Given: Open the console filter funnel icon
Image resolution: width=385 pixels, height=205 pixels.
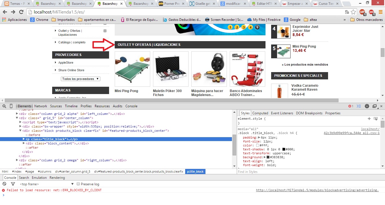Looking at the screenshot, I should (x=13, y=184).
